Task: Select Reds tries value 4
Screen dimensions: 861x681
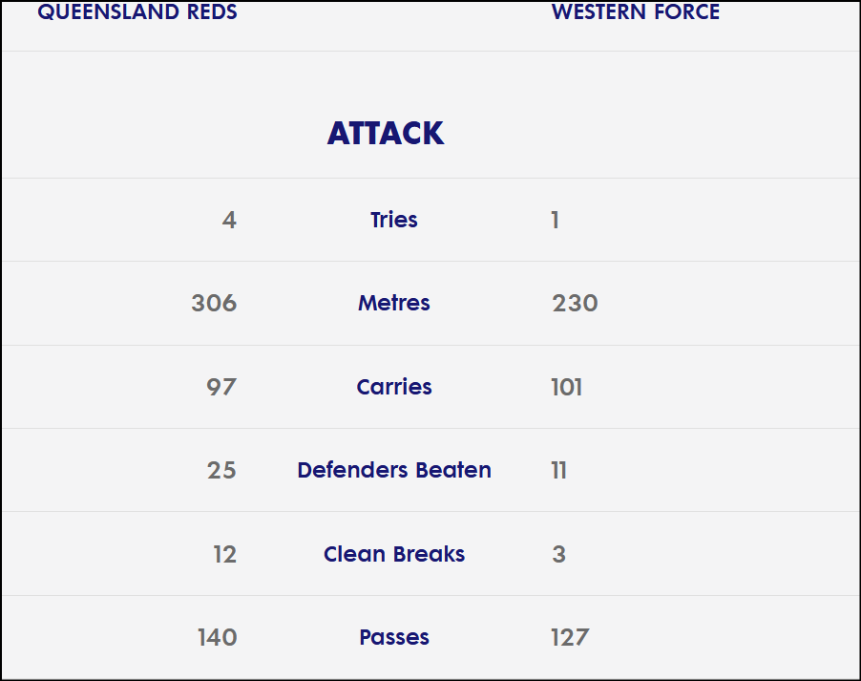Action: coord(229,220)
